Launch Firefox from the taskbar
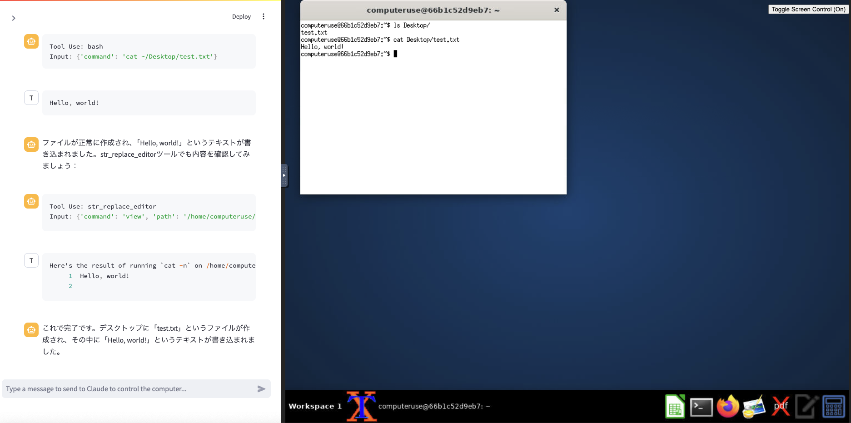This screenshot has width=851, height=423. [728, 406]
